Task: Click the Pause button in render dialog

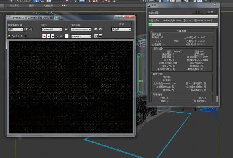Action: click(198, 12)
